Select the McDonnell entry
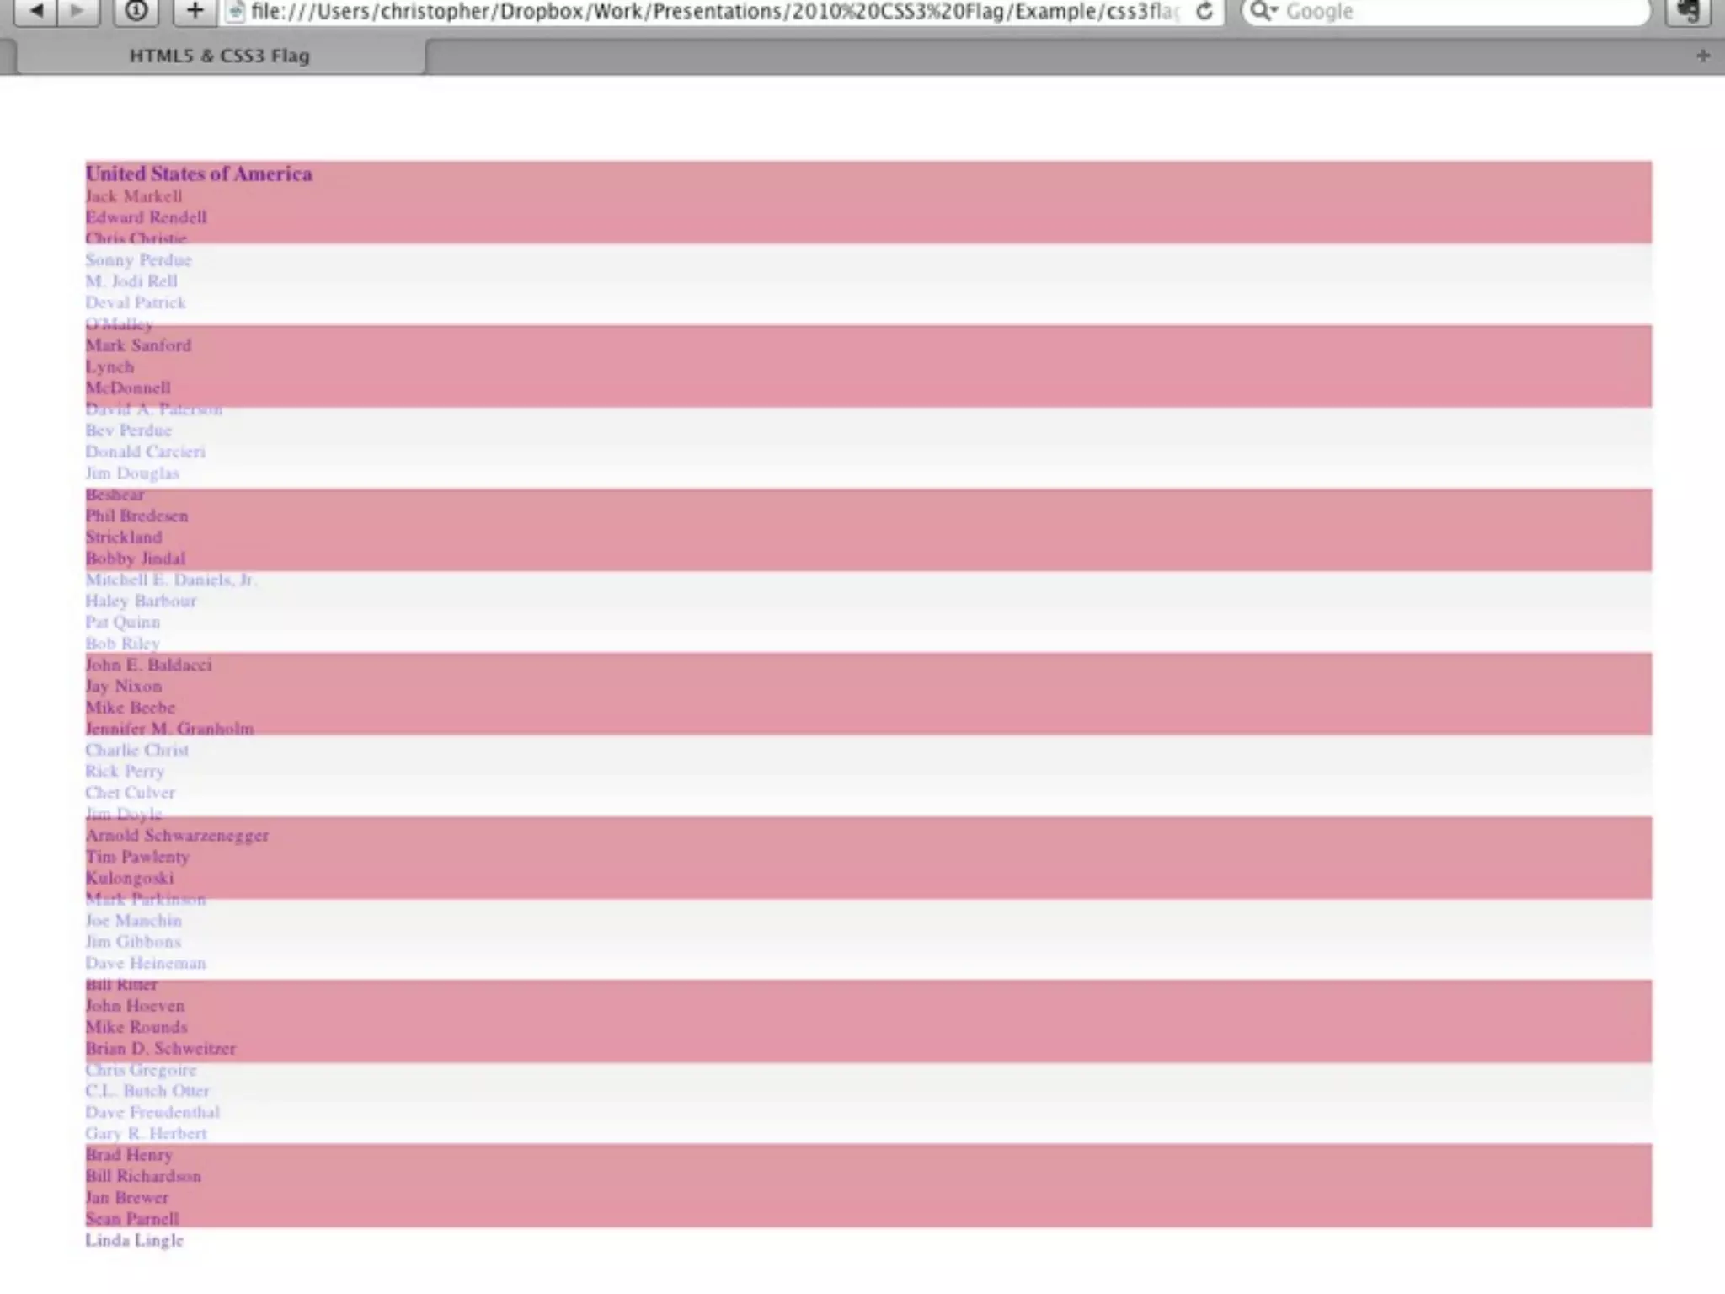This screenshot has width=1725, height=1294. tap(128, 388)
